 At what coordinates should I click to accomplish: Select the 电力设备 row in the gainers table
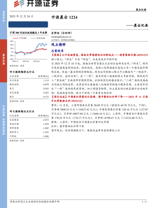point(29,81)
